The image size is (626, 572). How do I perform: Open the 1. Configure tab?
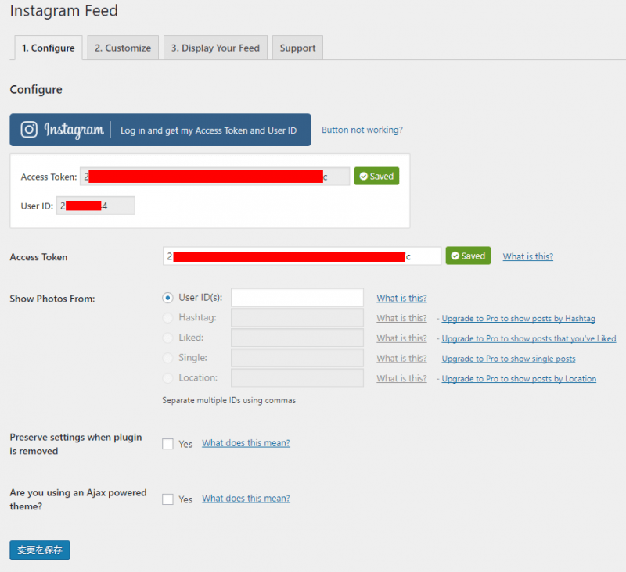(x=49, y=48)
